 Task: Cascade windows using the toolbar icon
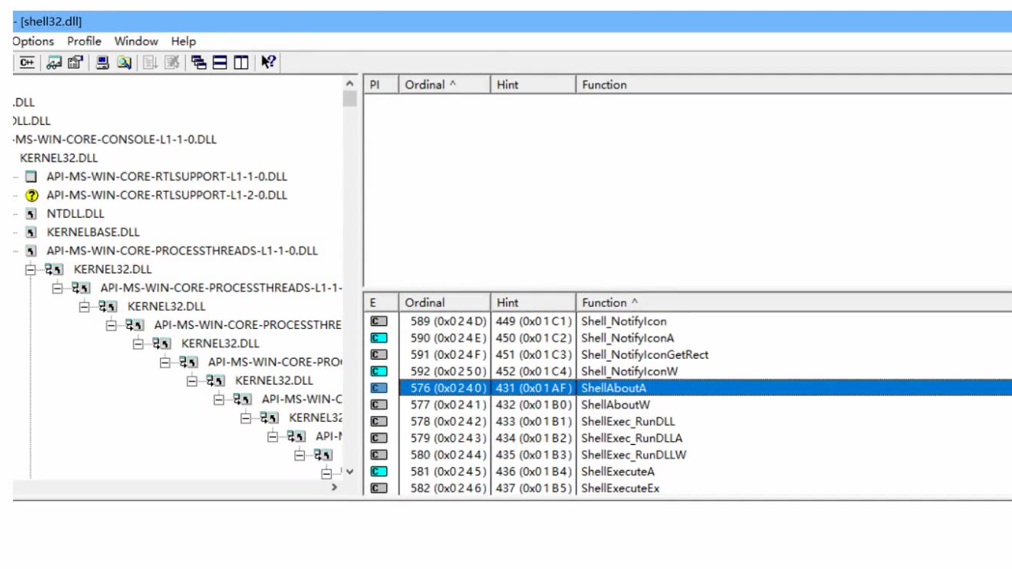tap(199, 63)
